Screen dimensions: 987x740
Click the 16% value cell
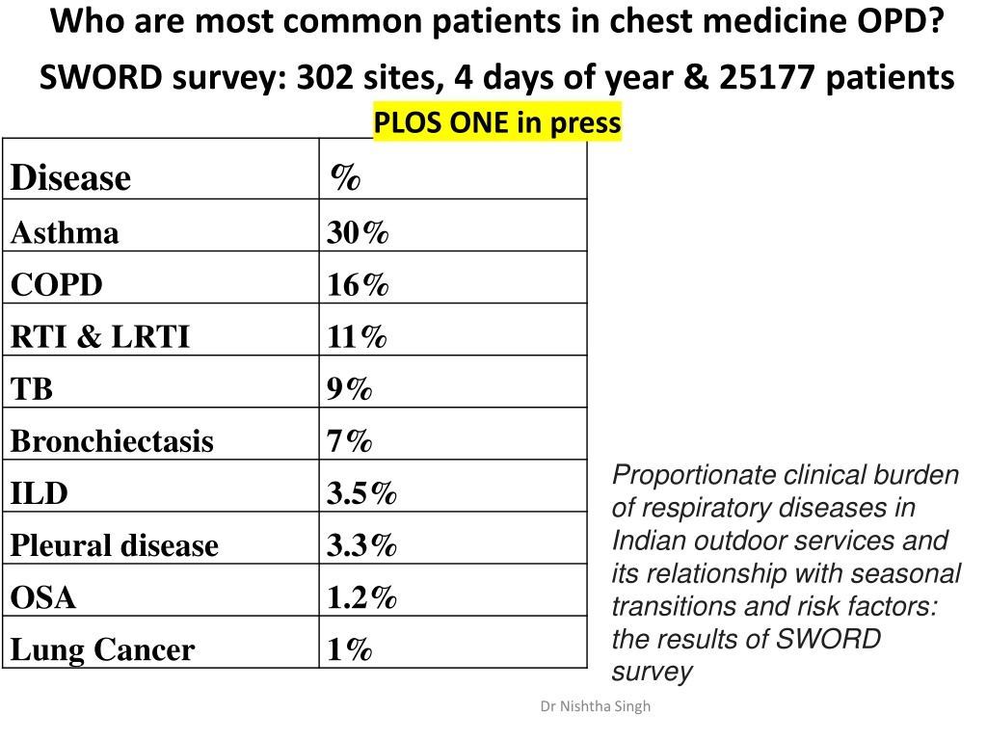(453, 278)
